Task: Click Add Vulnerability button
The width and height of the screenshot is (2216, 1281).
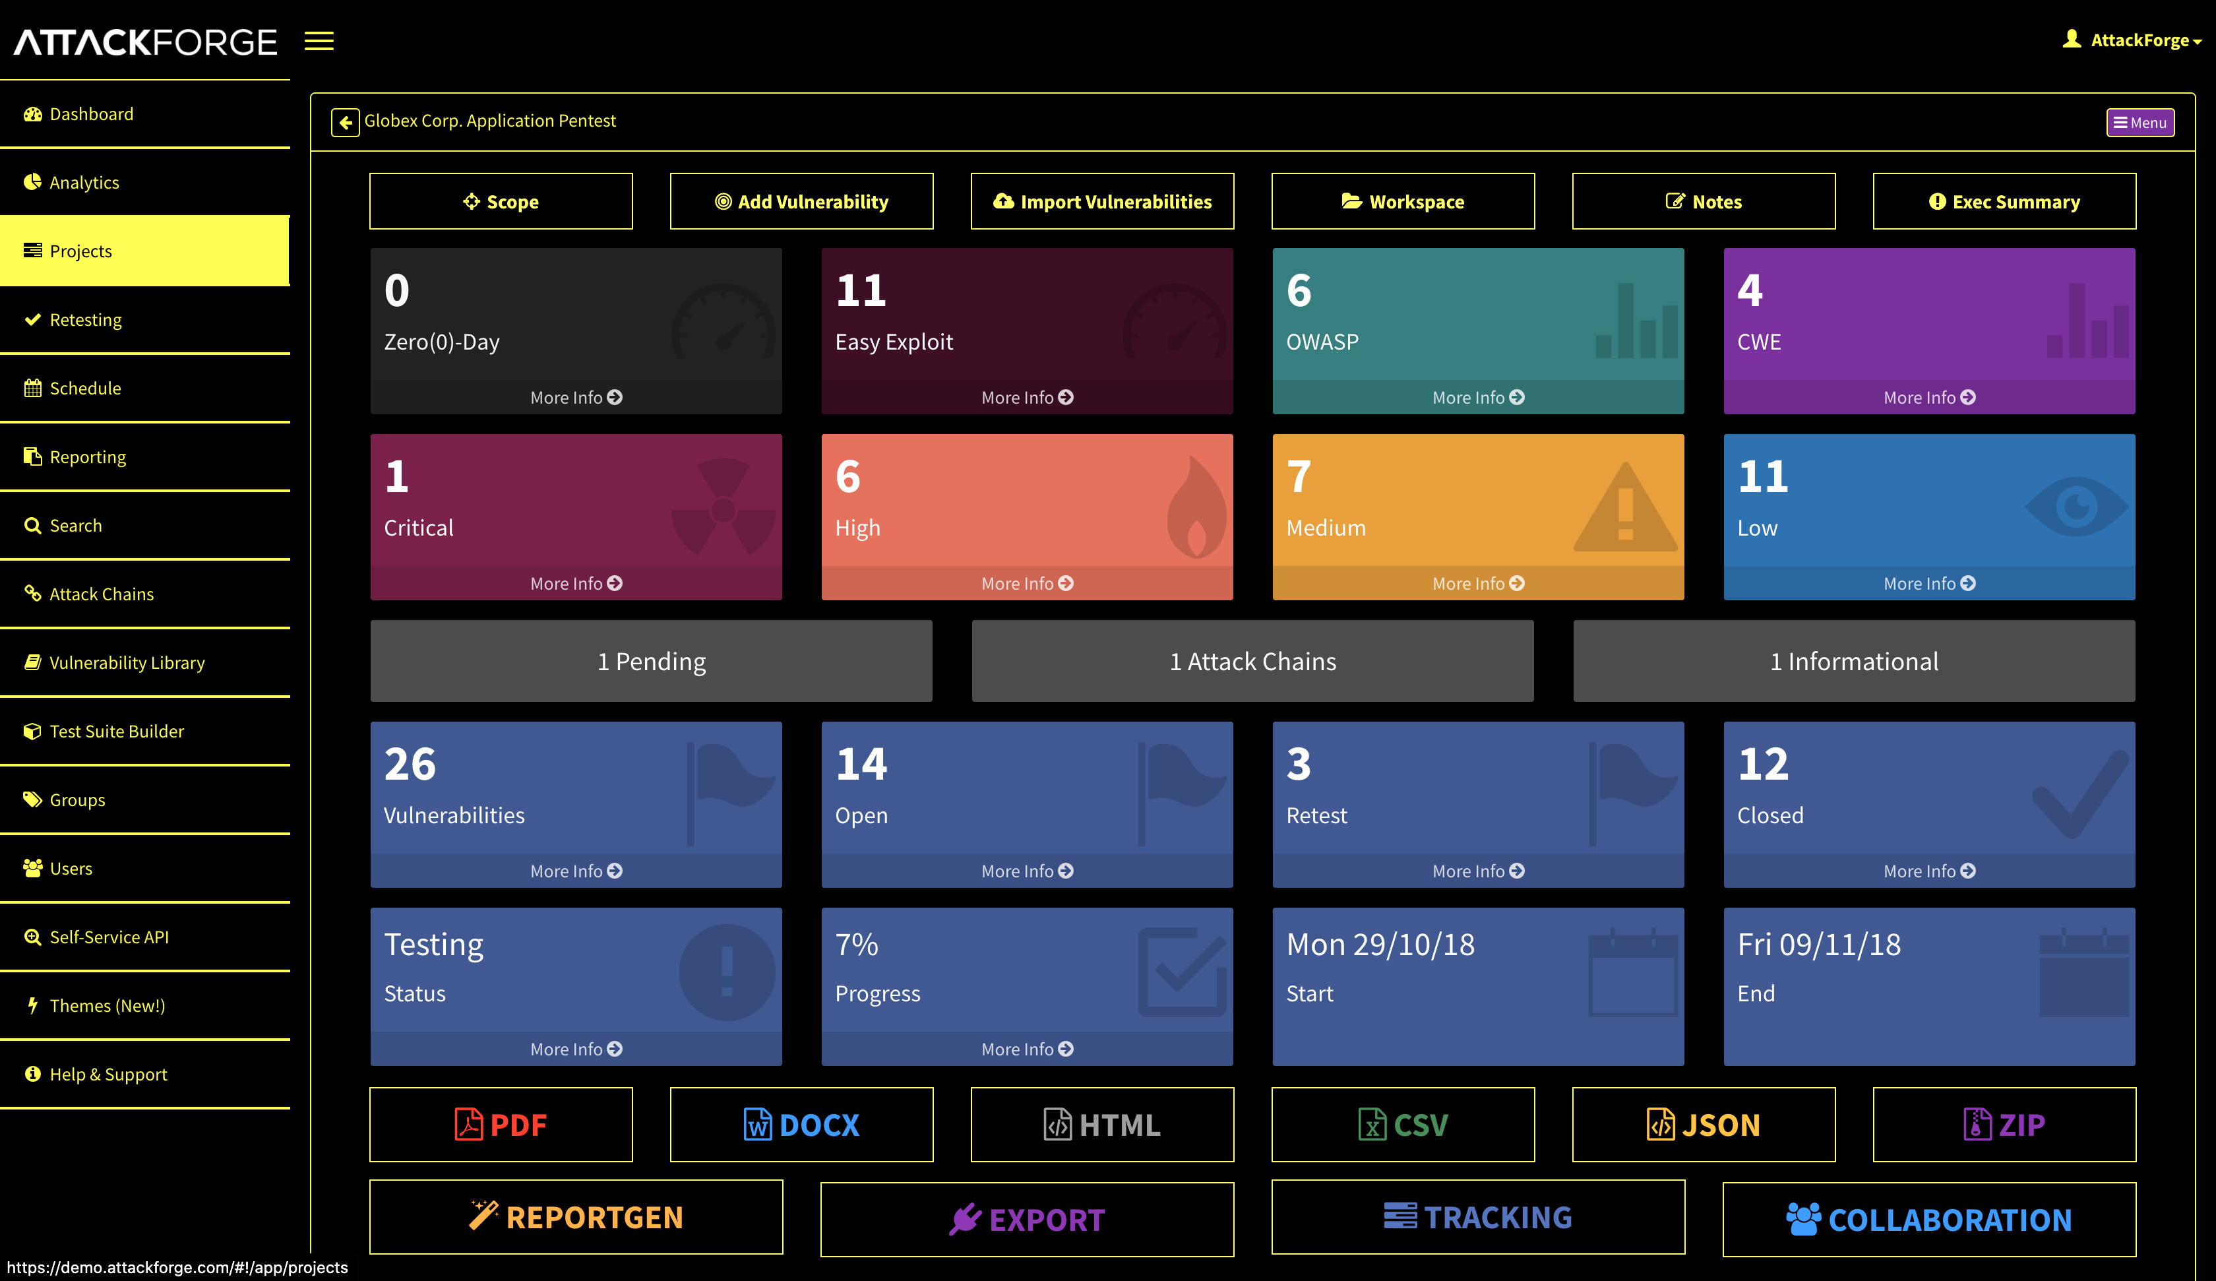Action: click(802, 201)
